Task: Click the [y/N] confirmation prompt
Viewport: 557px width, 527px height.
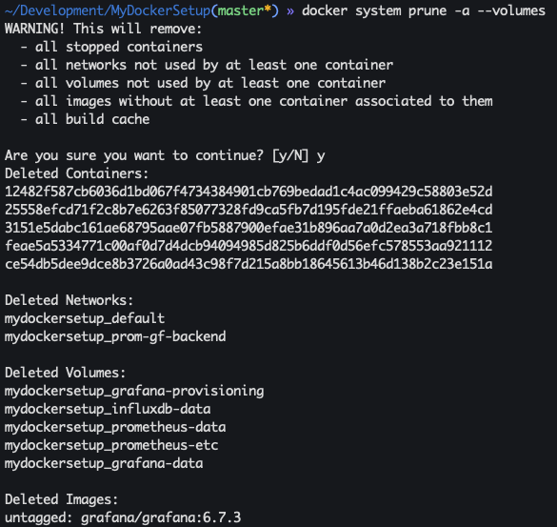Action: pyautogui.click(x=290, y=155)
